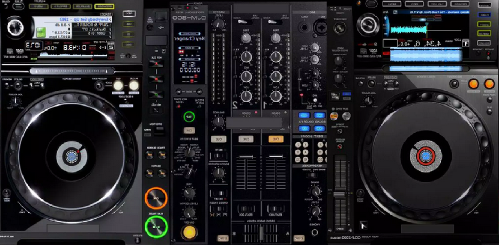Click channel 1 HI EQ knob

(276, 56)
